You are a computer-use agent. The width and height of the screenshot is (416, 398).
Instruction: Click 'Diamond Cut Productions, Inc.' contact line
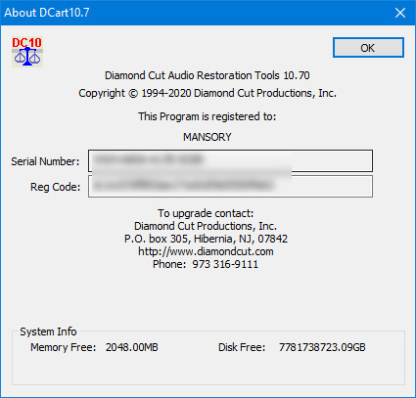[x=206, y=226]
